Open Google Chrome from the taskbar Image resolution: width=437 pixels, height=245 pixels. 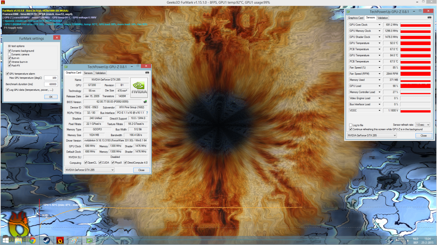point(32,240)
